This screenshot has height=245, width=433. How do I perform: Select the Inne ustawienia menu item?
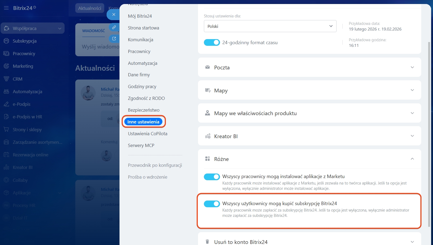click(x=143, y=122)
